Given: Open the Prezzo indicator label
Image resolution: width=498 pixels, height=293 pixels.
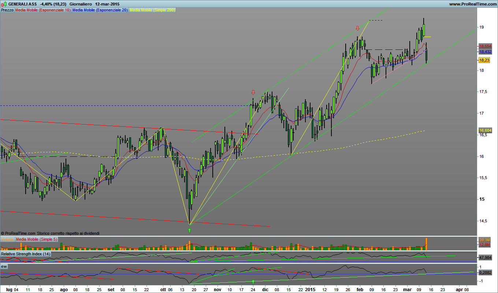Looking at the screenshot, I should click(7, 10).
